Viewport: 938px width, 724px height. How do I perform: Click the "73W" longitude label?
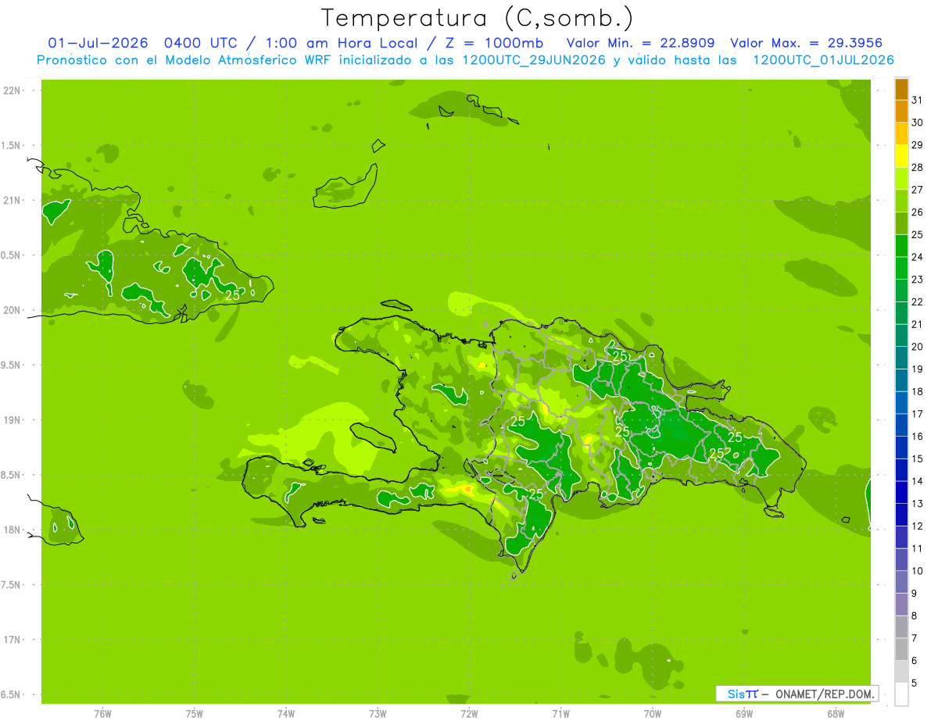[x=378, y=713]
